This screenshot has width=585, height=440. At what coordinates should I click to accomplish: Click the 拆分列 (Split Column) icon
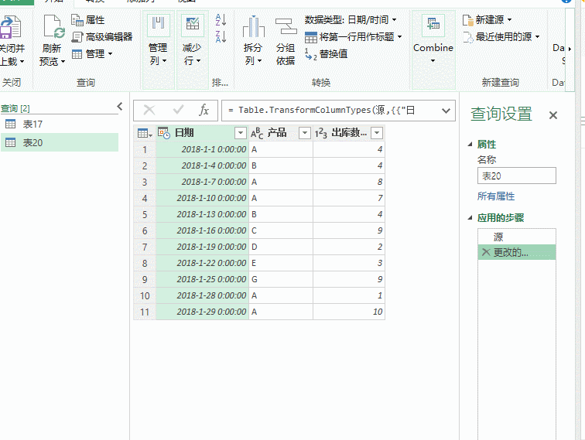253,26
